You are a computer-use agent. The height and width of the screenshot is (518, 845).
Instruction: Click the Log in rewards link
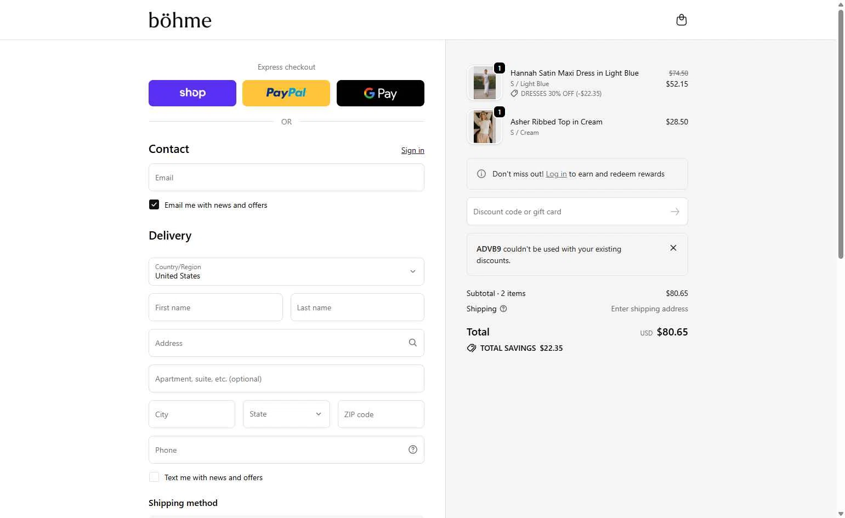[x=556, y=174]
